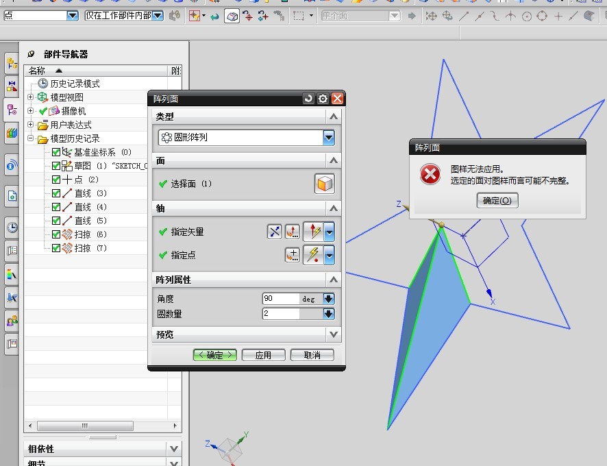Open the History clock sidebar tab

(12, 228)
